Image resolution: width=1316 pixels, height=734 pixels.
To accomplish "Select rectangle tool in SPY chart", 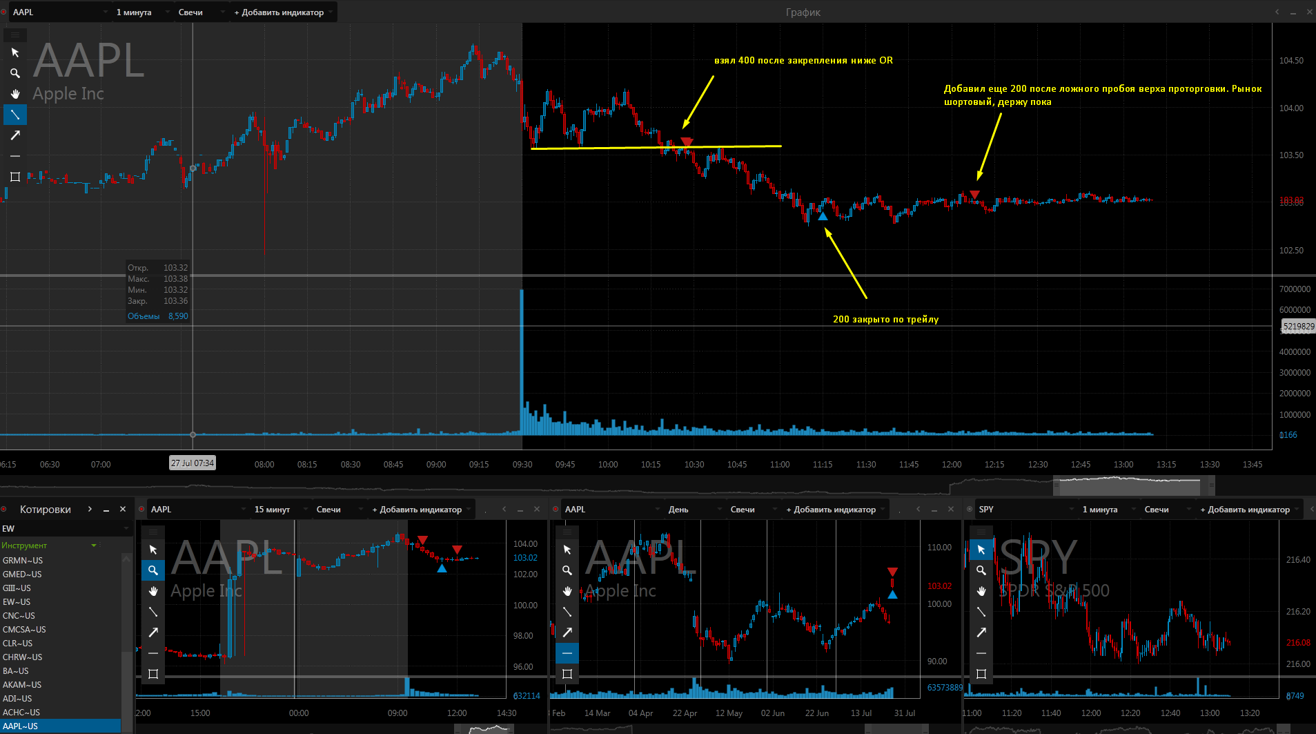I will click(x=981, y=674).
